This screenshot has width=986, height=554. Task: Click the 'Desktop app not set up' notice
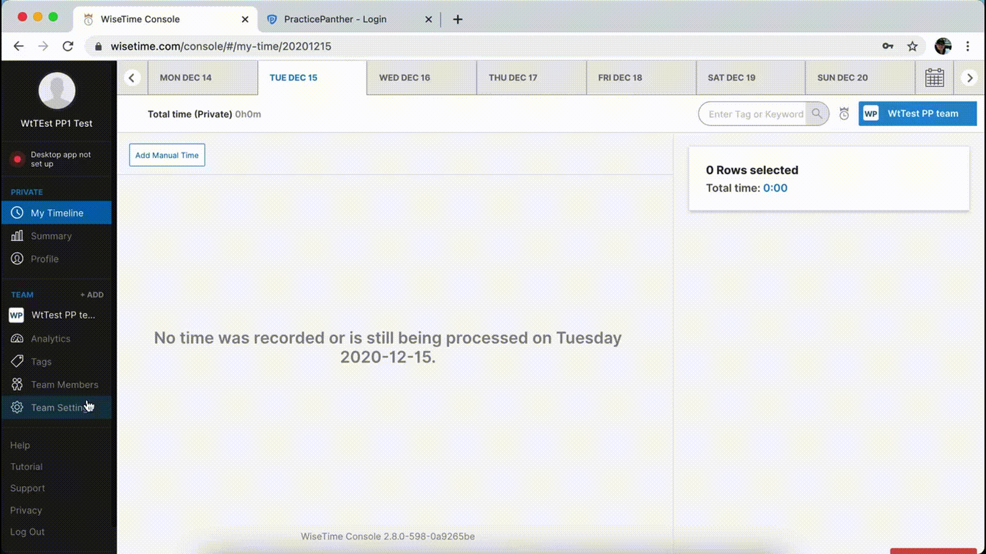coord(61,159)
